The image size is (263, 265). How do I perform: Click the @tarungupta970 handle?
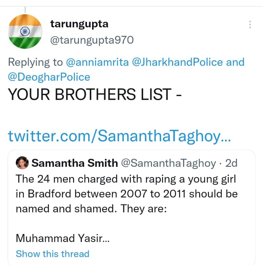(x=92, y=40)
